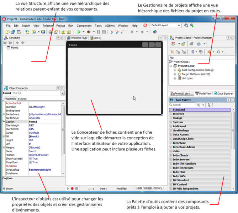Open the Model View tab
The height and width of the screenshot is (213, 238).
tap(203, 94)
